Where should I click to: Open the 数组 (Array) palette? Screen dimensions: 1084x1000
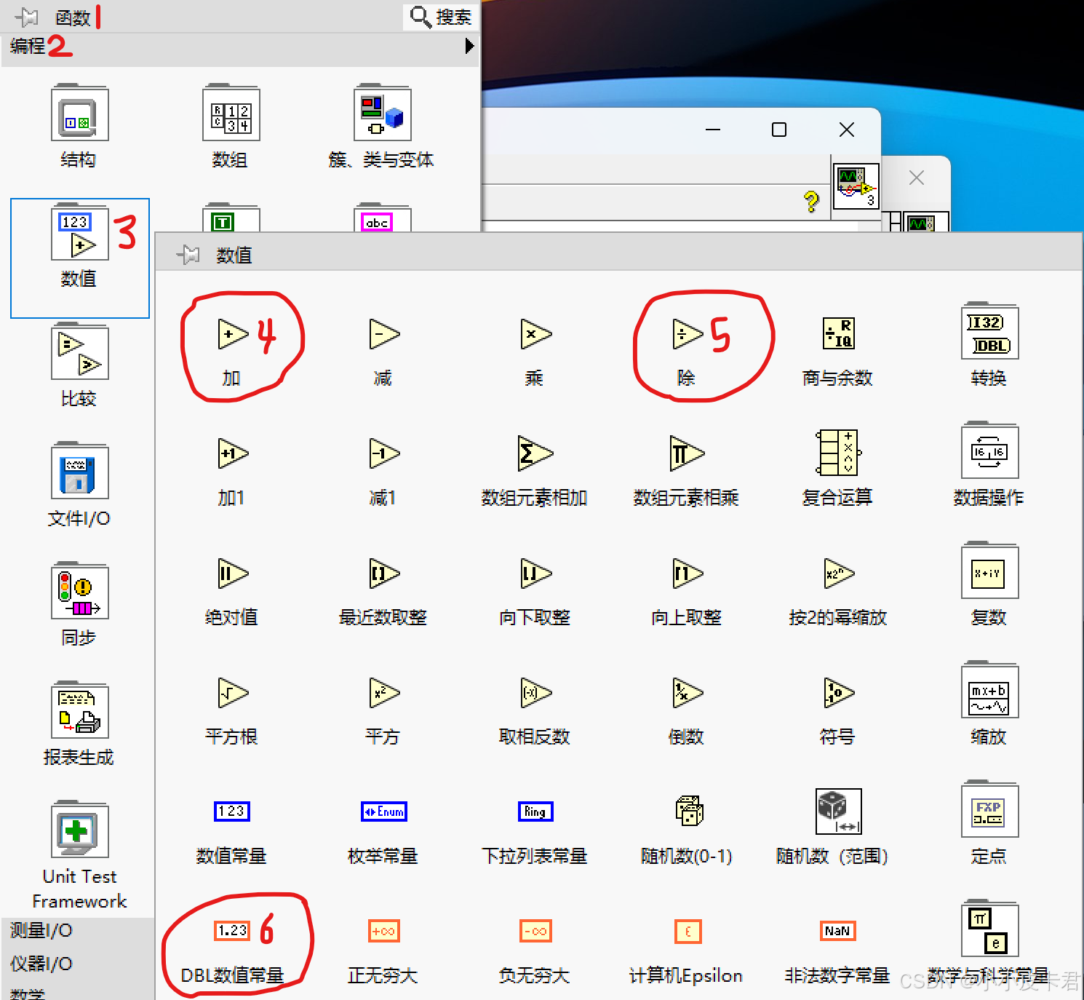pyautogui.click(x=231, y=114)
